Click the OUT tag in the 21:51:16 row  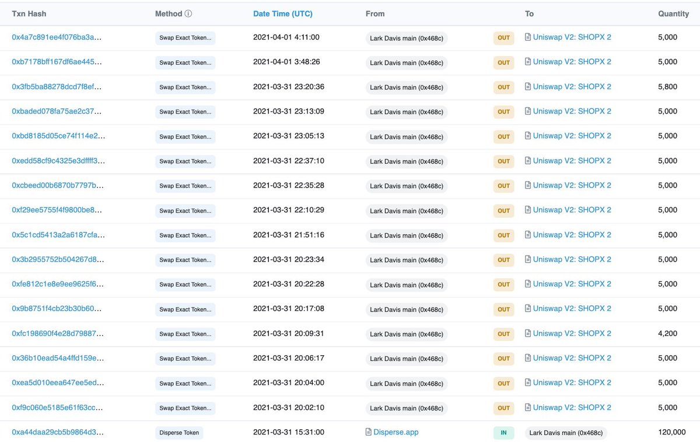point(503,235)
